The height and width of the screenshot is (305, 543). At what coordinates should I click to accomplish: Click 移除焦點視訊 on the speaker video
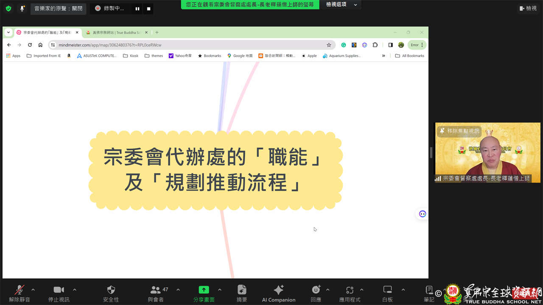click(459, 131)
